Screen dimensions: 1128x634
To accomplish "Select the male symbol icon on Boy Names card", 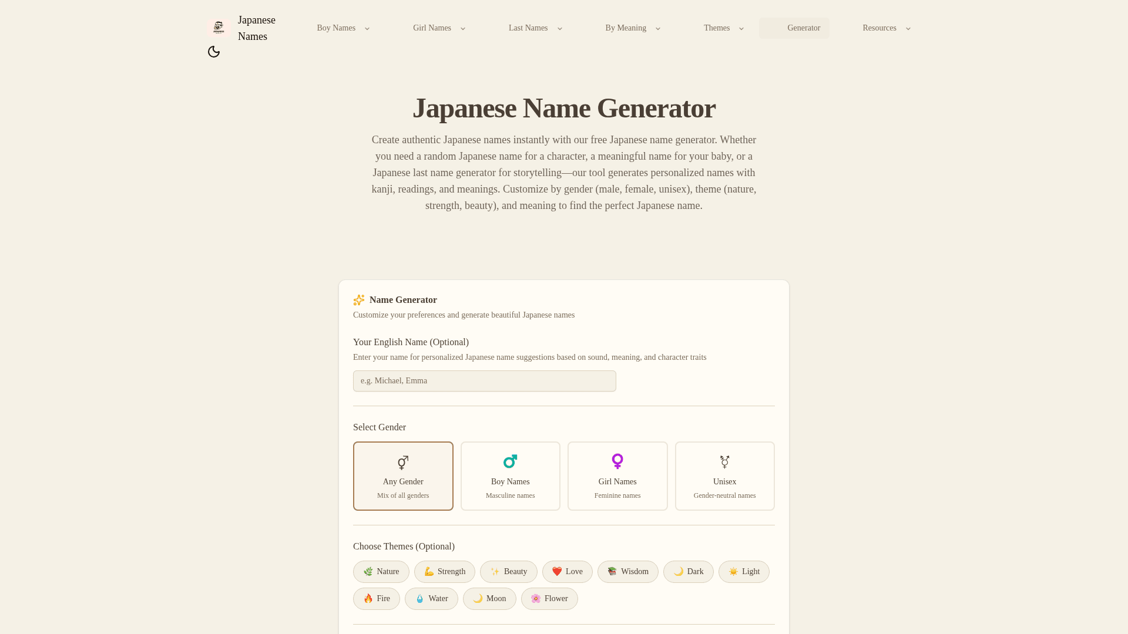I will point(510,461).
